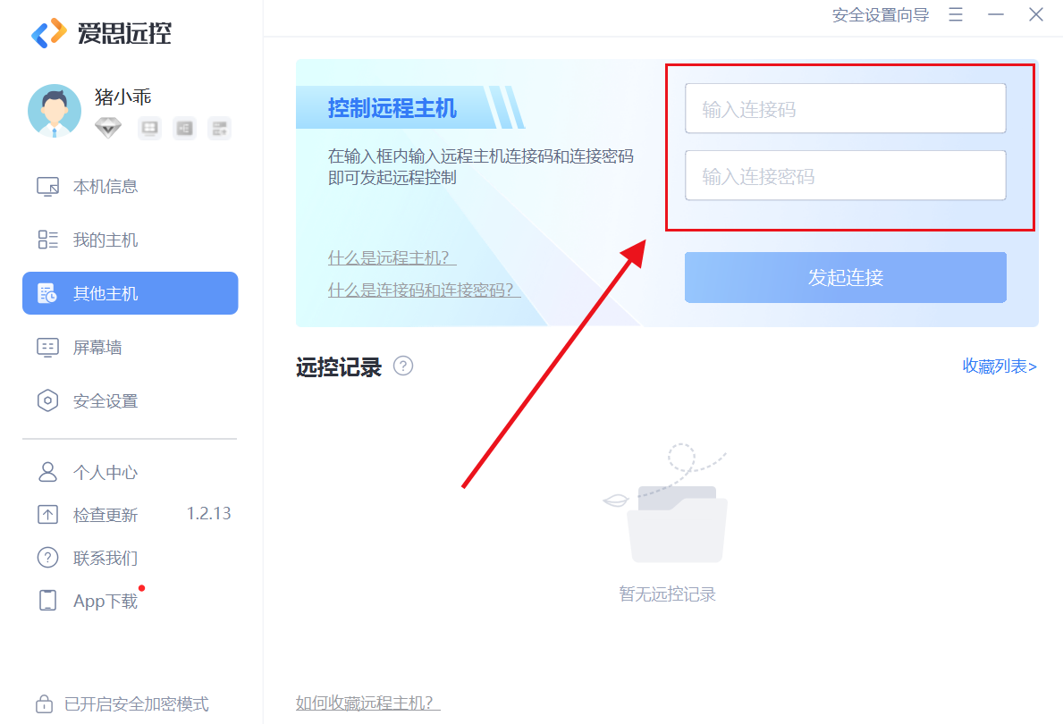Minimize the window
1063x724 pixels.
pyautogui.click(x=995, y=15)
